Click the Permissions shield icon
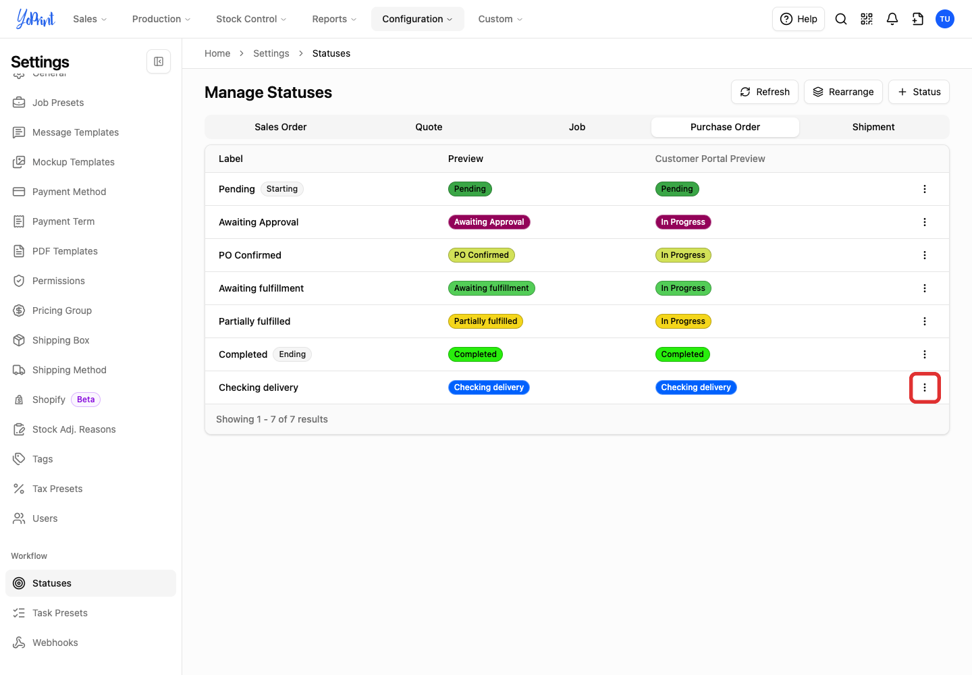The width and height of the screenshot is (972, 675). (19, 281)
